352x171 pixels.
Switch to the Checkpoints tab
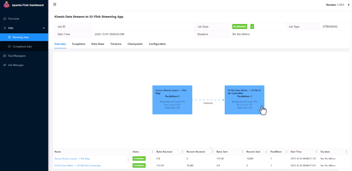pyautogui.click(x=135, y=44)
